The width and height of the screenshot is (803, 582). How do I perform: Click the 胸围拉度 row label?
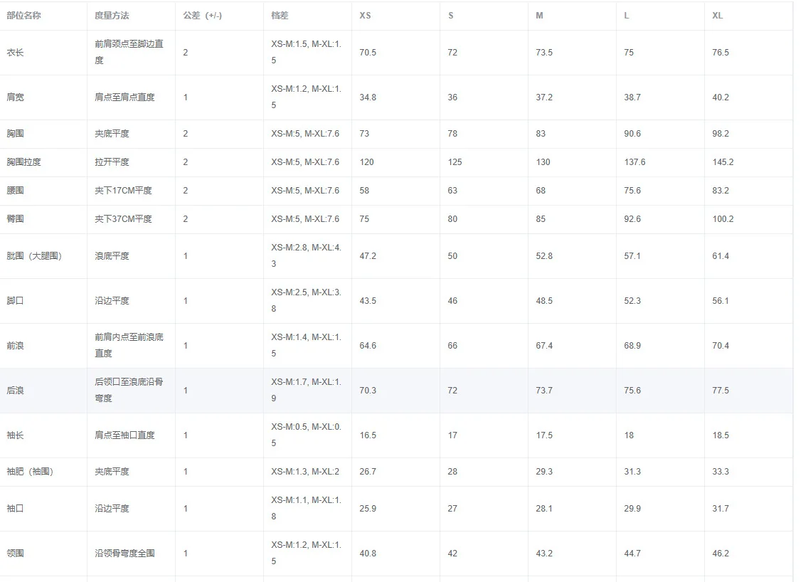pyautogui.click(x=23, y=162)
